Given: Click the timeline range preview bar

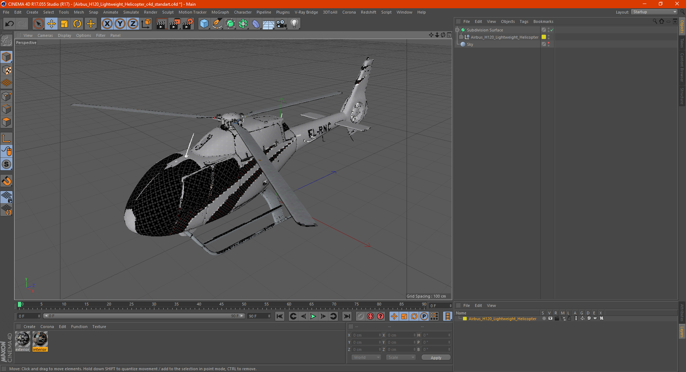Looking at the screenshot, I should coord(144,316).
